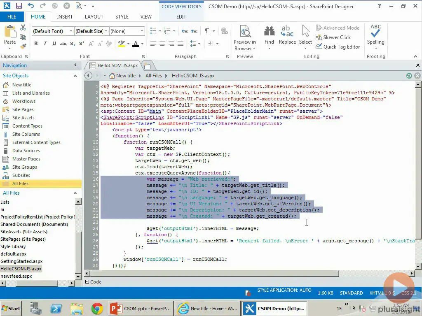
Task: Click the Copy icon in Clipboard group
Action: tap(23, 37)
